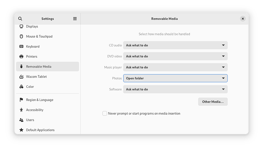The image size is (263, 150).
Task: Click the Removable Media USB icon
Action: pos(21,66)
